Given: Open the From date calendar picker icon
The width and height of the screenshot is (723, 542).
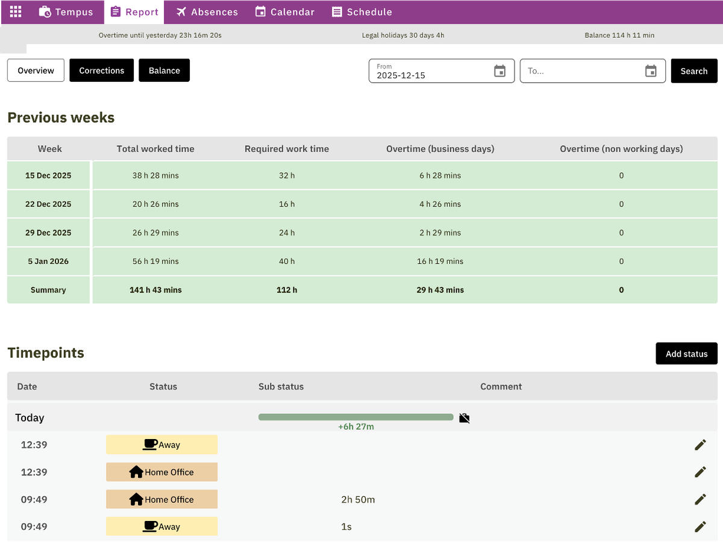Looking at the screenshot, I should (x=500, y=71).
